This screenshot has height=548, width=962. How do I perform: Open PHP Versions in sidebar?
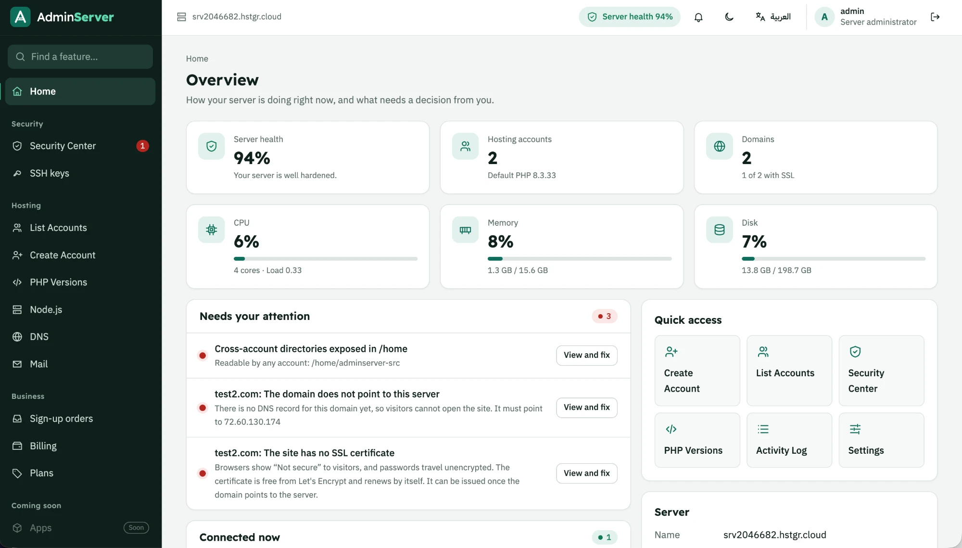(80, 282)
